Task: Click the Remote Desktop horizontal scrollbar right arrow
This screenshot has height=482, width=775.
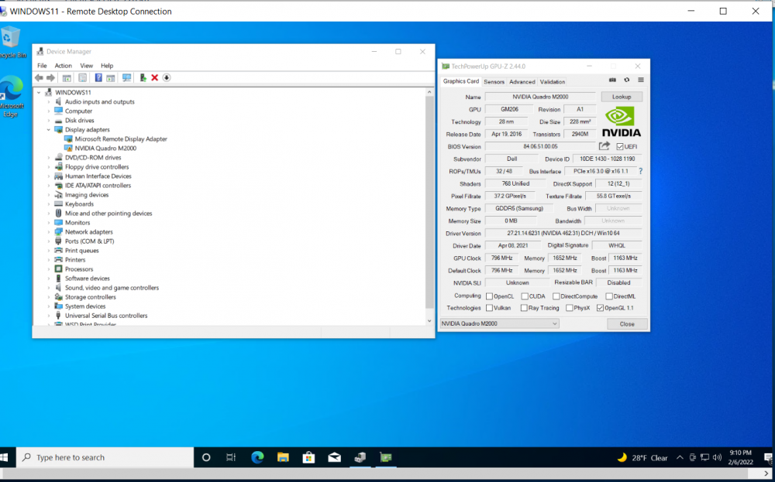Action: [x=766, y=473]
